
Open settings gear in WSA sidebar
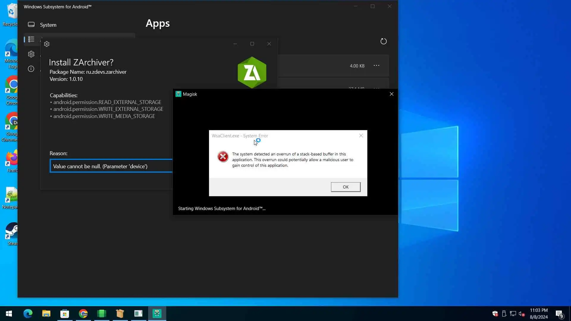(x=31, y=54)
